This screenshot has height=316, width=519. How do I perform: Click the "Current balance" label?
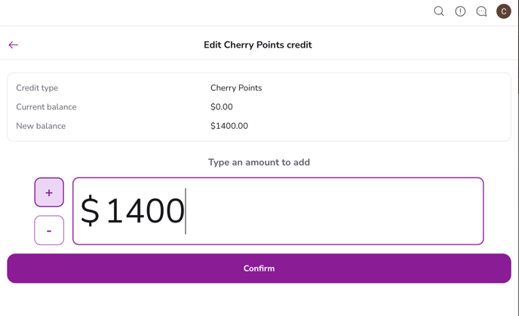coord(46,107)
